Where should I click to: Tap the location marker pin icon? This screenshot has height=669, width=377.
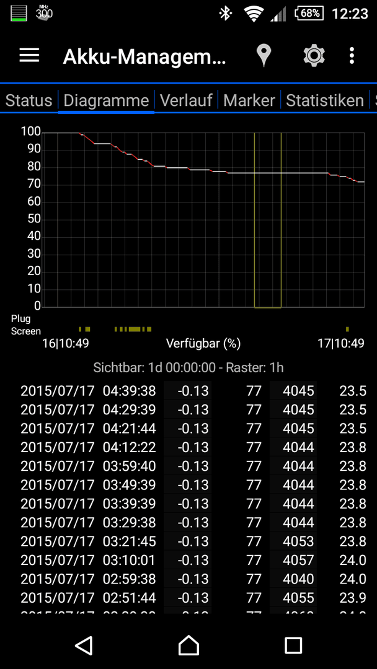tap(264, 56)
